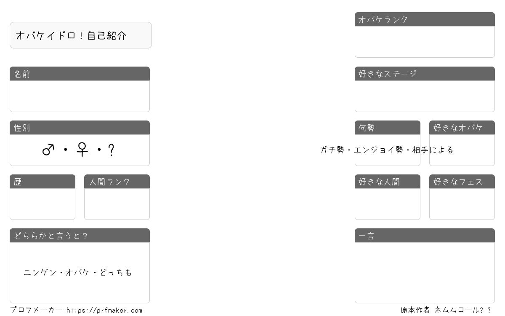Click the 好きな人間 field box
505x316 pixels.
[388, 204]
